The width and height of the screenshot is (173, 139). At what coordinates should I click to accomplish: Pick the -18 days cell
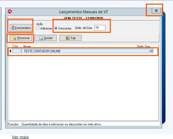click(x=145, y=51)
